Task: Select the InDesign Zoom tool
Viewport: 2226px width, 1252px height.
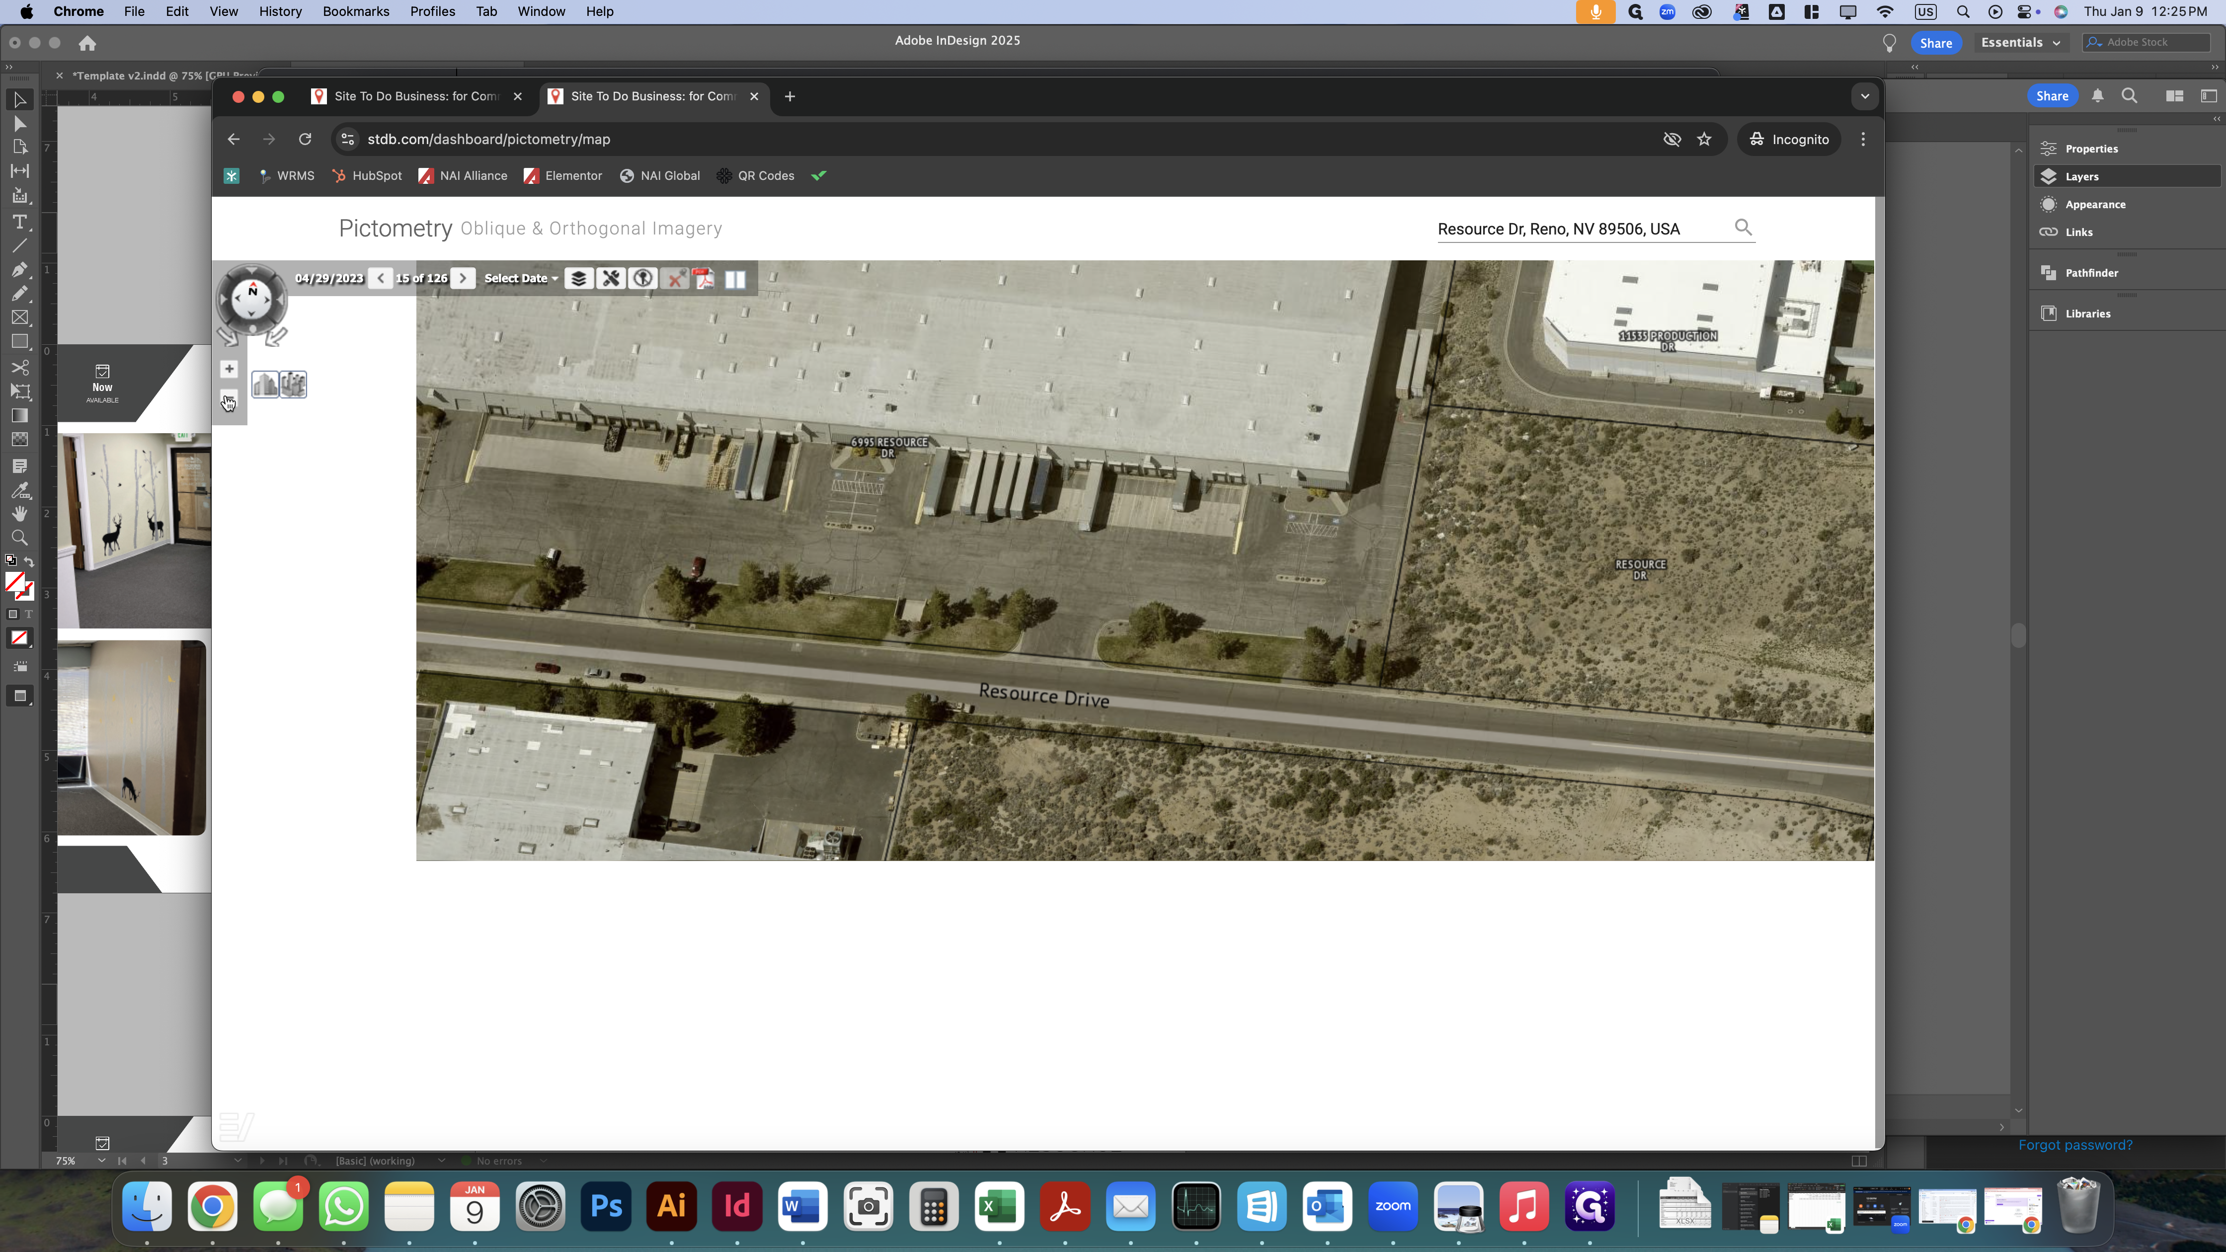Action: pos(19,538)
